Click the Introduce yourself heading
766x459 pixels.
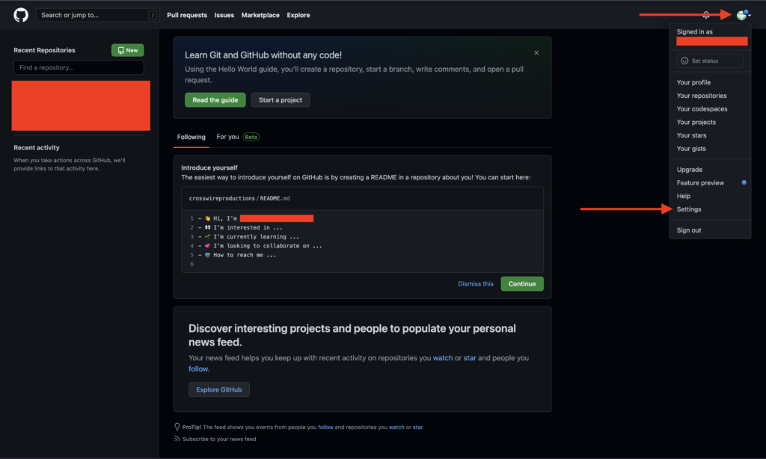[209, 167]
